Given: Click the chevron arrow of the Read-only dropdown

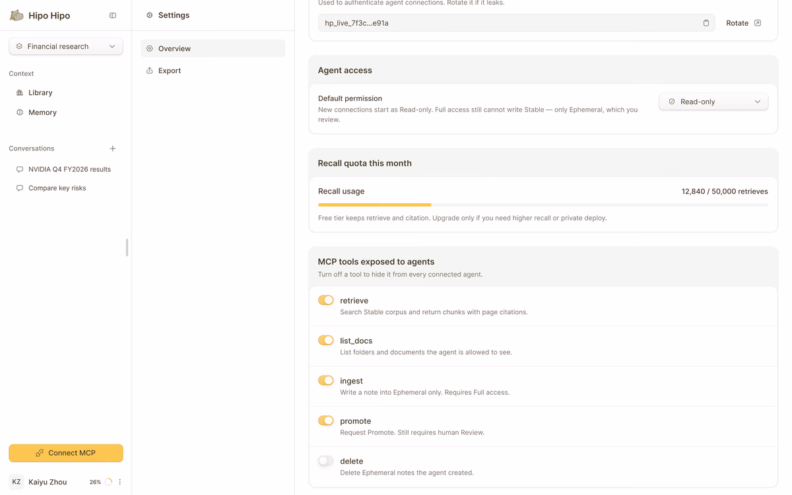Looking at the screenshot, I should pos(758,102).
